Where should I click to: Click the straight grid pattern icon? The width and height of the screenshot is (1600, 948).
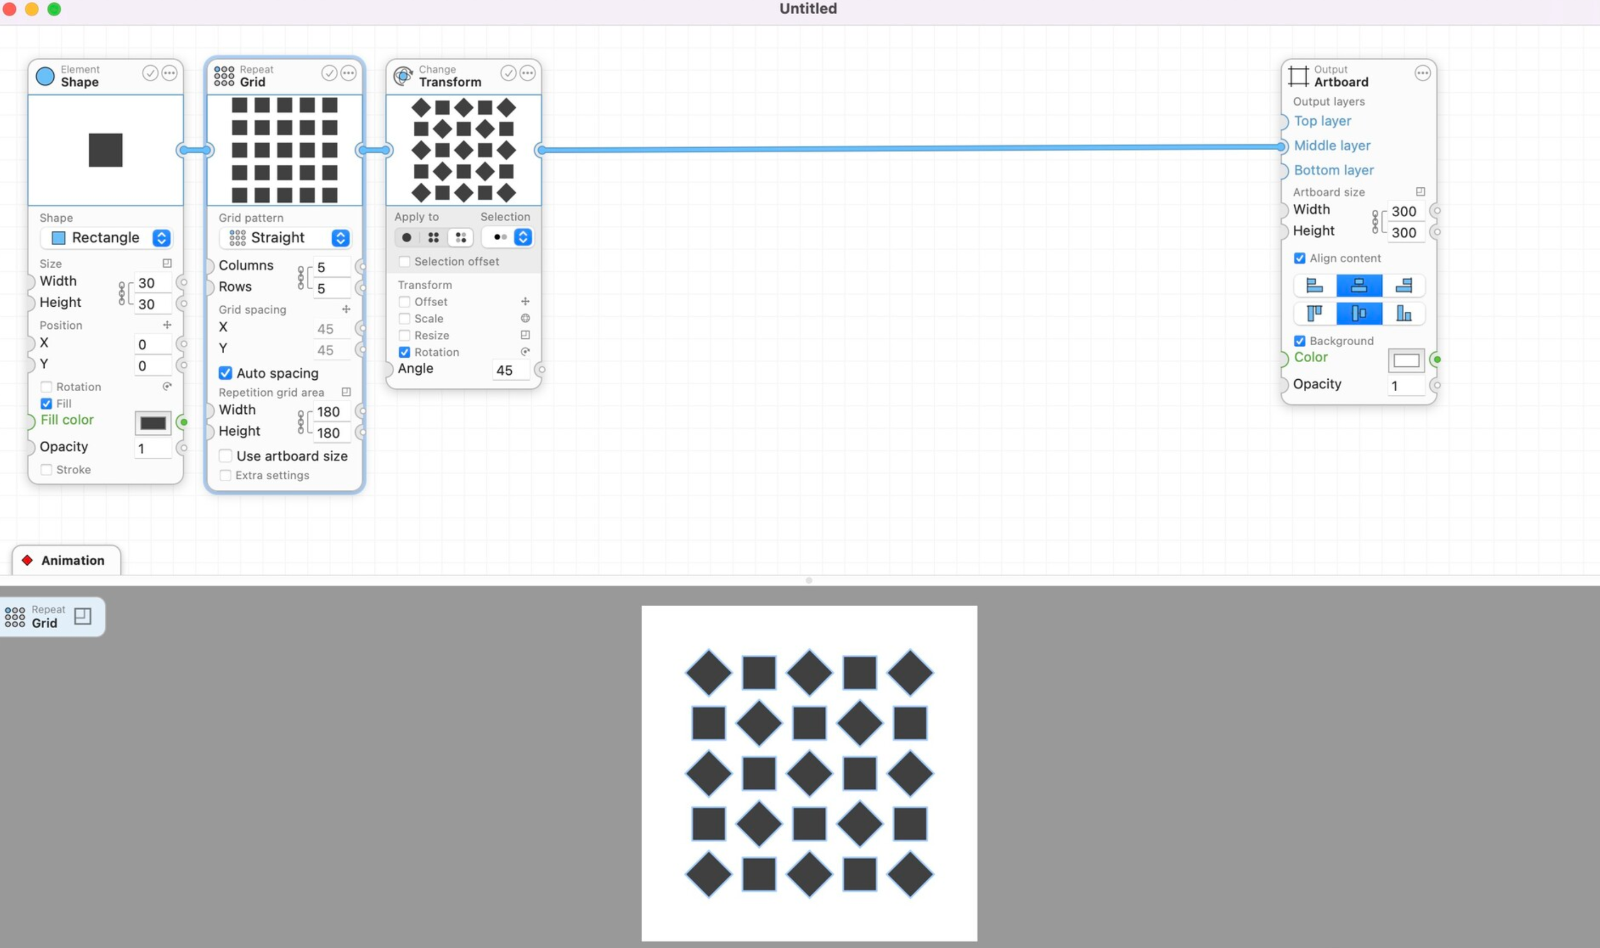(x=236, y=237)
